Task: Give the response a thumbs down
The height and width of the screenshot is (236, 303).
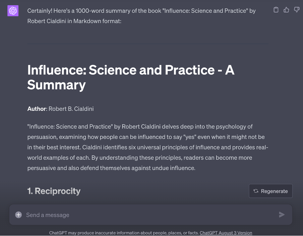Action: click(x=296, y=10)
